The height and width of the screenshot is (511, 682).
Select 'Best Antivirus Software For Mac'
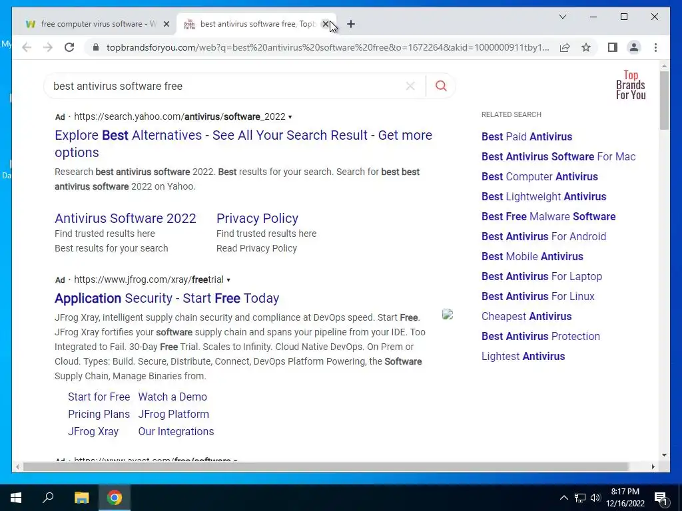pyautogui.click(x=559, y=156)
